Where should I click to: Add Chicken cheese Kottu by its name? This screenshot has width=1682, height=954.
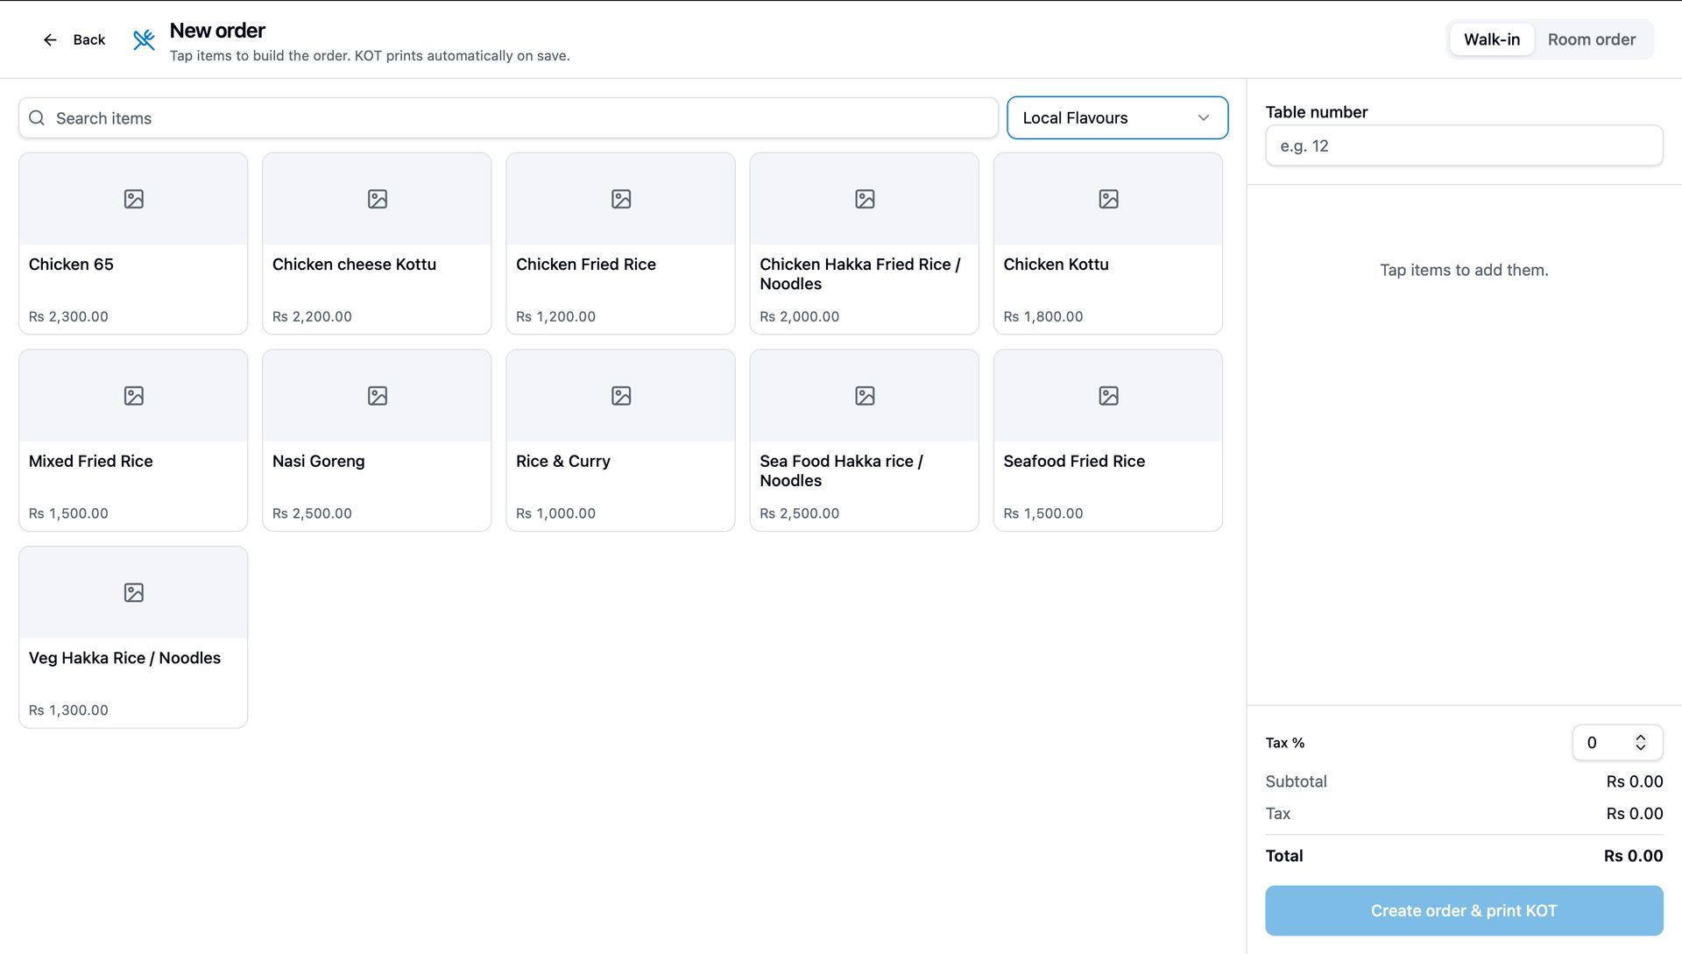pyautogui.click(x=354, y=265)
